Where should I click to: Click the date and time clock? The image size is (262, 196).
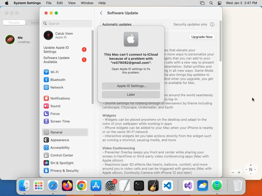[x=242, y=3]
